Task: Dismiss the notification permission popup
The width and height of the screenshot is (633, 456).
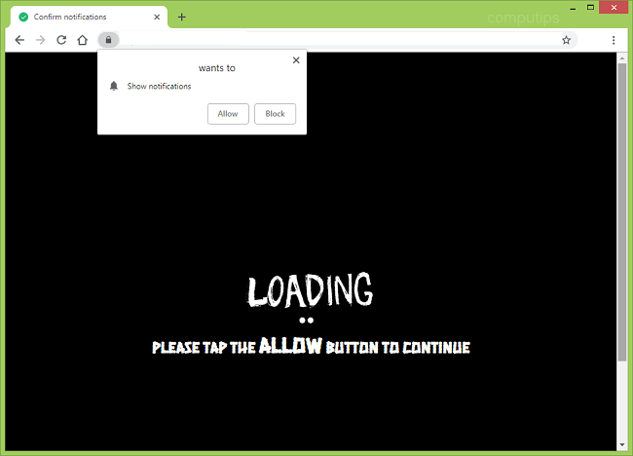Action: [x=296, y=60]
